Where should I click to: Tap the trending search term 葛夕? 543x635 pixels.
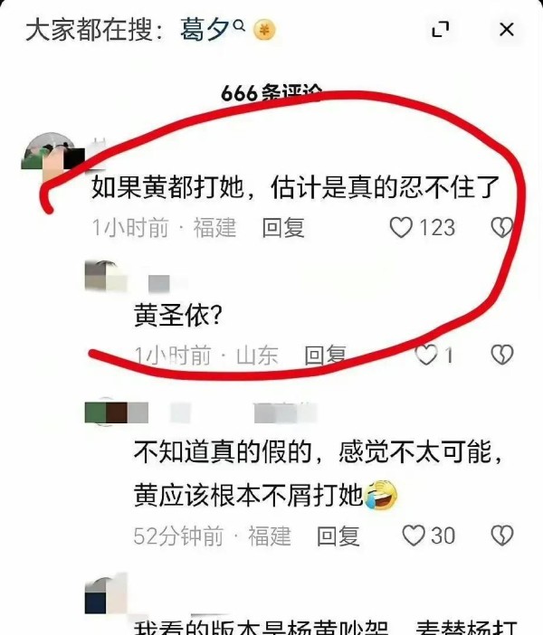205,30
